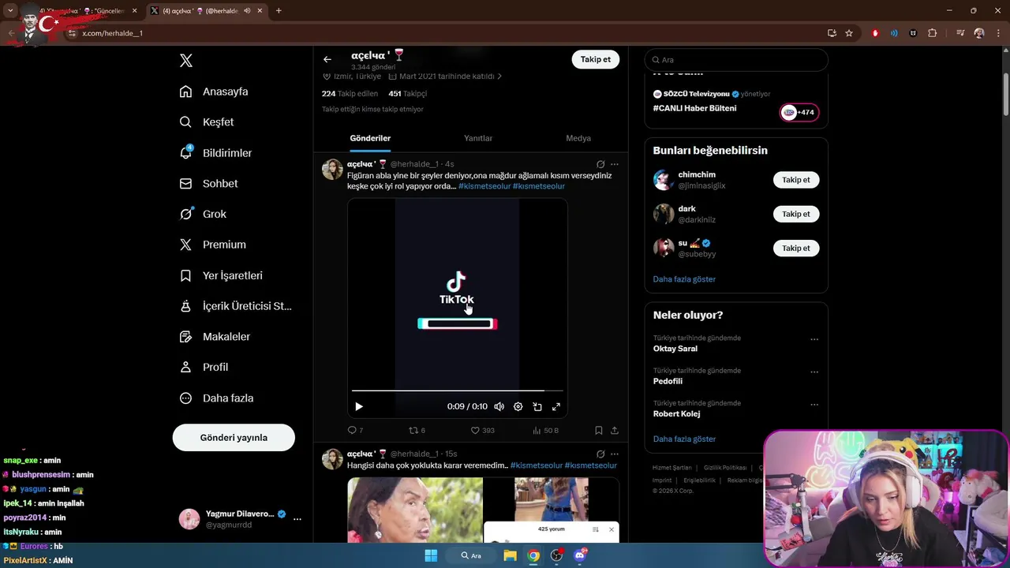Click the back arrow beside açelıya profile

(327, 59)
